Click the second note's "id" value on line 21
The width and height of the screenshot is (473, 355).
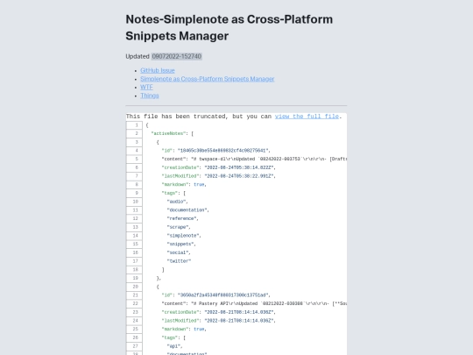pyautogui.click(x=222, y=295)
